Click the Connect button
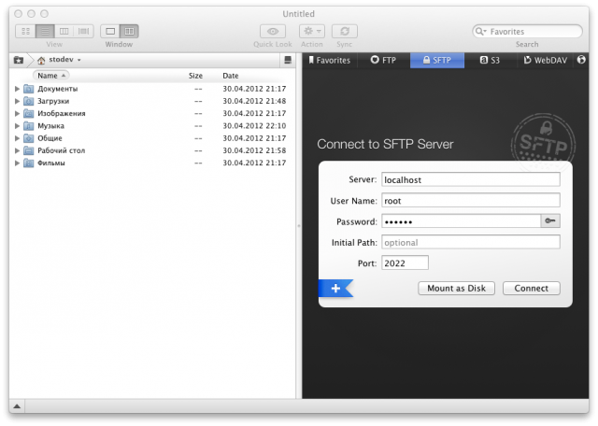This screenshot has width=598, height=426. [x=532, y=289]
